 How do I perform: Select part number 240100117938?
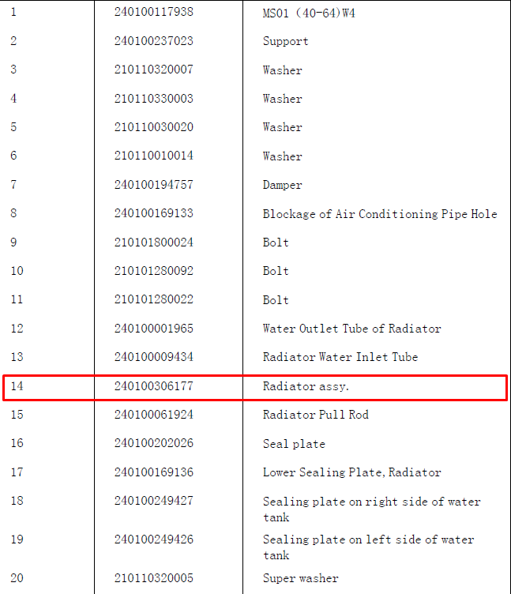point(154,12)
